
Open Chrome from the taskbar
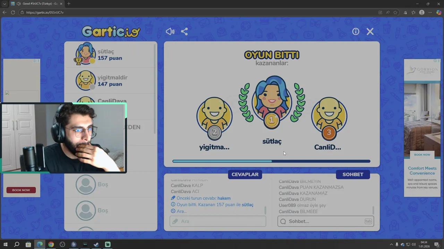[51, 245]
